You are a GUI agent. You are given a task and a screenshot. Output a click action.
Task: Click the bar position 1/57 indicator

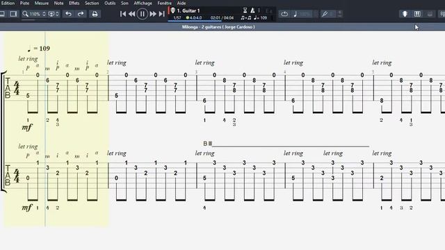pos(177,18)
